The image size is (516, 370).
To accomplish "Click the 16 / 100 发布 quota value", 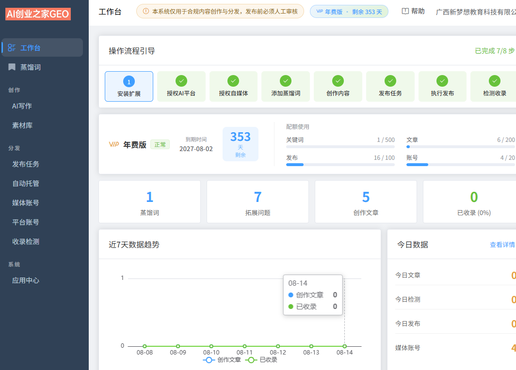I will [x=384, y=158].
